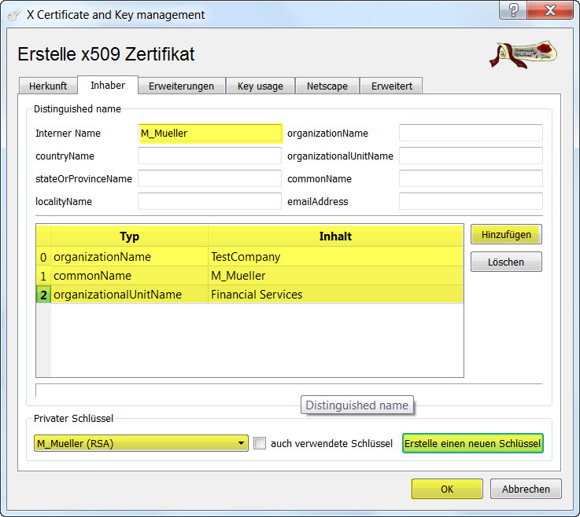580x517 pixels.
Task: Focus the countryName text field
Action: click(209, 156)
